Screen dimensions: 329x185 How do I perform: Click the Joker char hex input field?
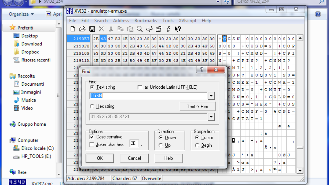coord(134,144)
